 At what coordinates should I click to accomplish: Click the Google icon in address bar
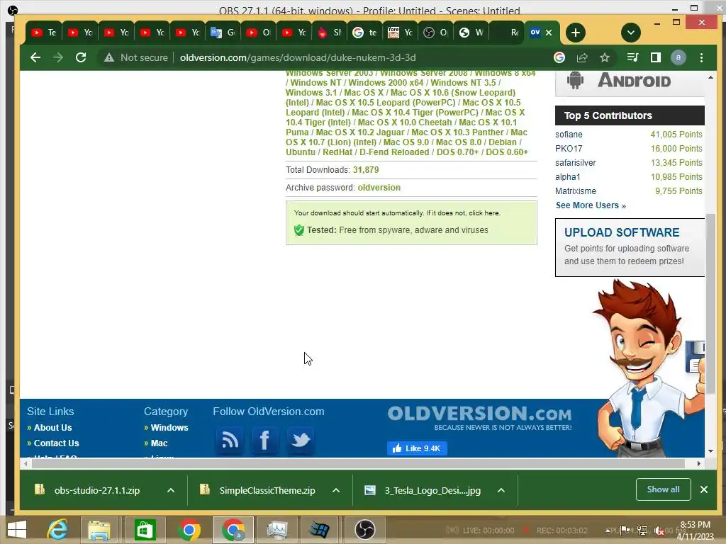559,57
